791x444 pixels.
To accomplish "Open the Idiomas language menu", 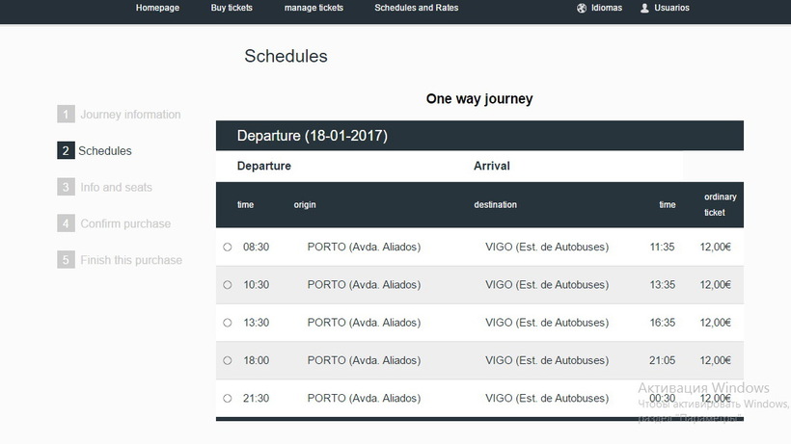I will point(606,8).
